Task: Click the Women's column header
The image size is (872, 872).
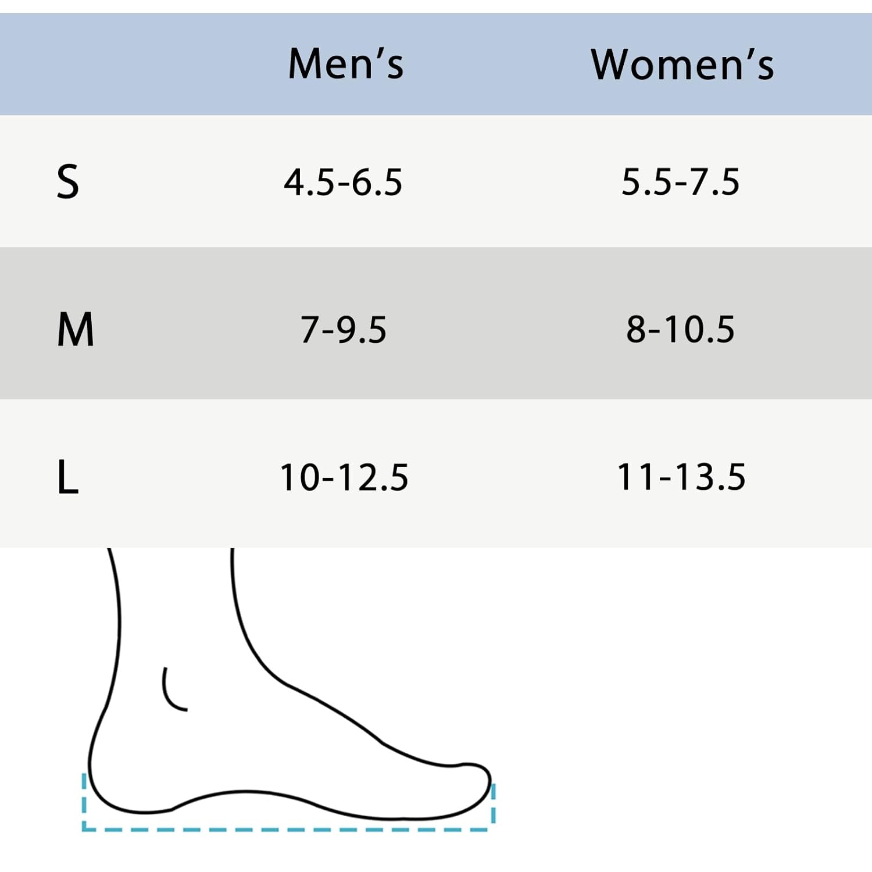Action: 682,63
